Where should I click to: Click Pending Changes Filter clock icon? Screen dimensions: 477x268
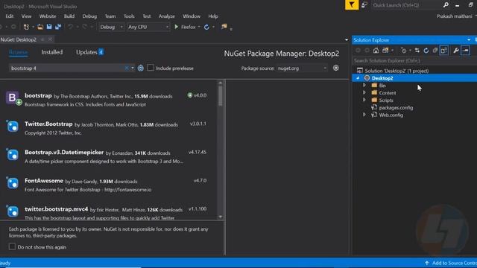[403, 51]
